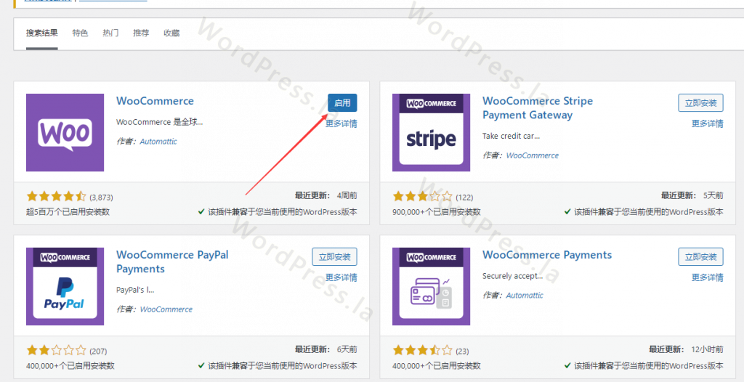The image size is (744, 382).
Task: Click the star rating with (23) reviews
Action: click(422, 351)
